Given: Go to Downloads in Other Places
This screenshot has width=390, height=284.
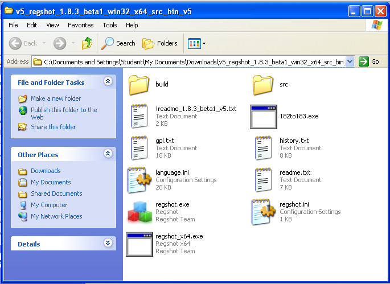Looking at the screenshot, I should 46,171.
